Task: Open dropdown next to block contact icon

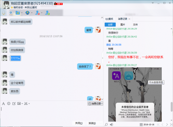Action: click(42, 13)
